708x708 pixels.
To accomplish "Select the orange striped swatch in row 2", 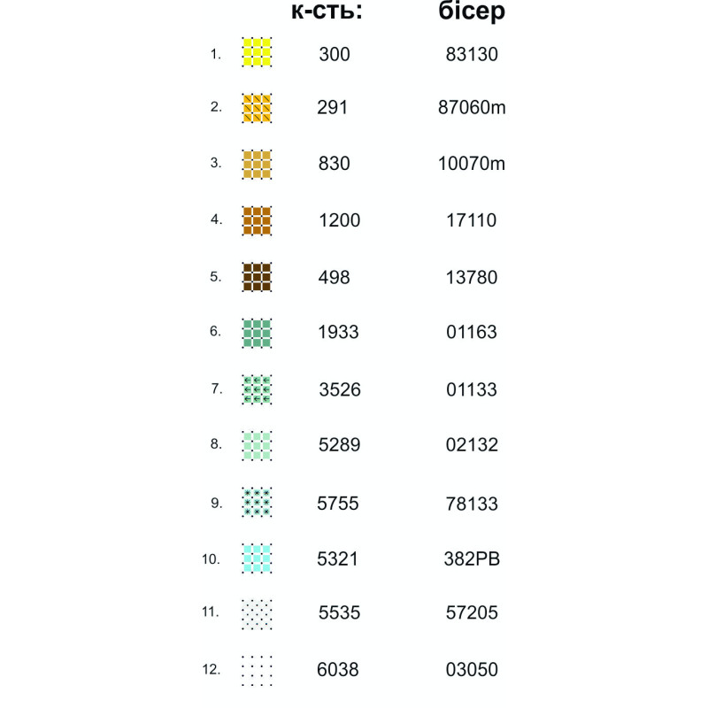I will [x=257, y=108].
